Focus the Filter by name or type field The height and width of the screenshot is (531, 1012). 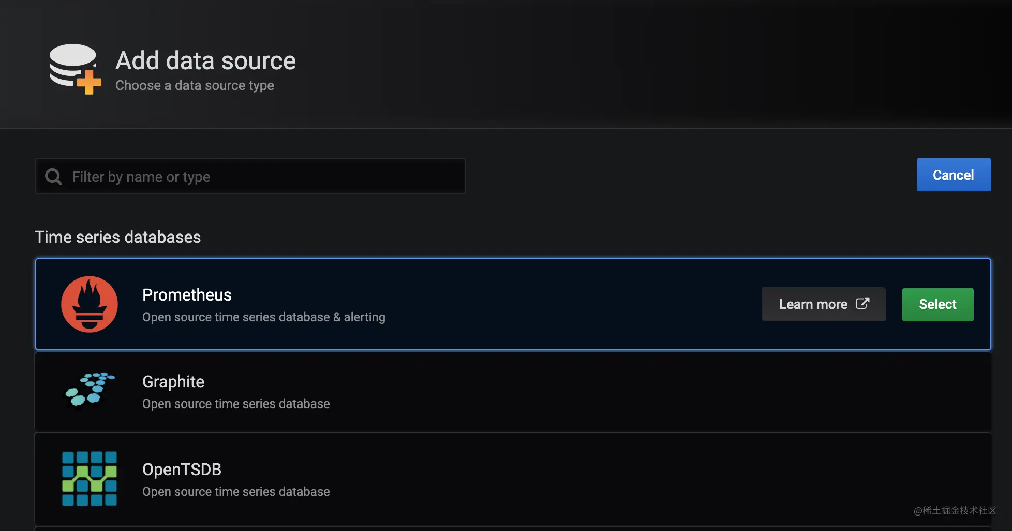(x=250, y=176)
